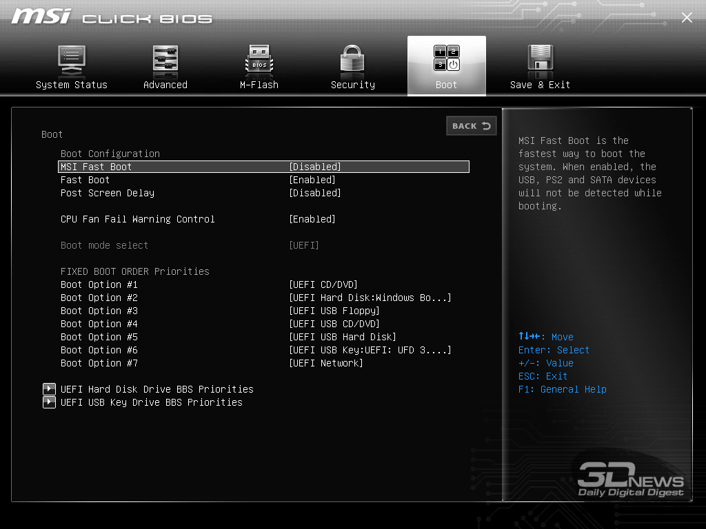Close the Click BIOS window
706x529 pixels.
pyautogui.click(x=687, y=18)
